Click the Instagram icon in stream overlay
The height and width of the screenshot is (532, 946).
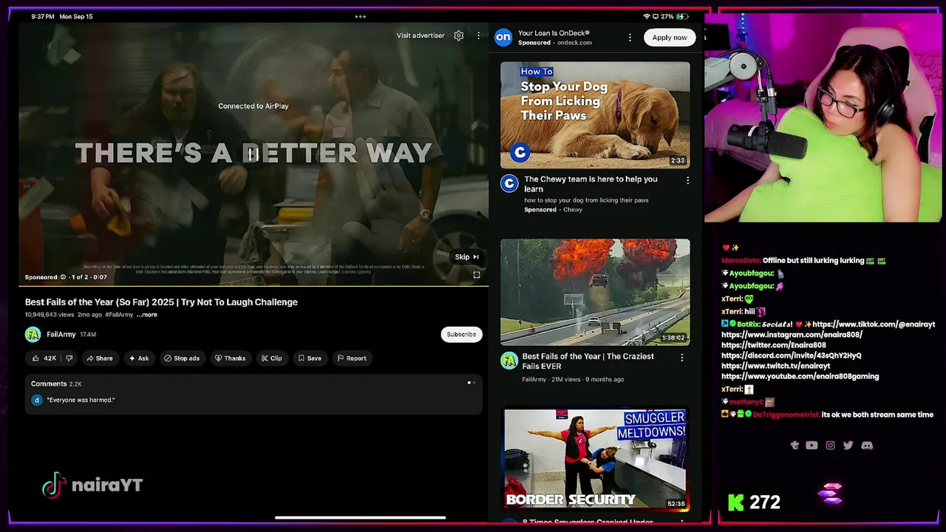[830, 446]
